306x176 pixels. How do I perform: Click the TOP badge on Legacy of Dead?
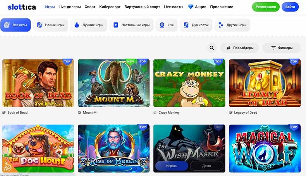294,62
